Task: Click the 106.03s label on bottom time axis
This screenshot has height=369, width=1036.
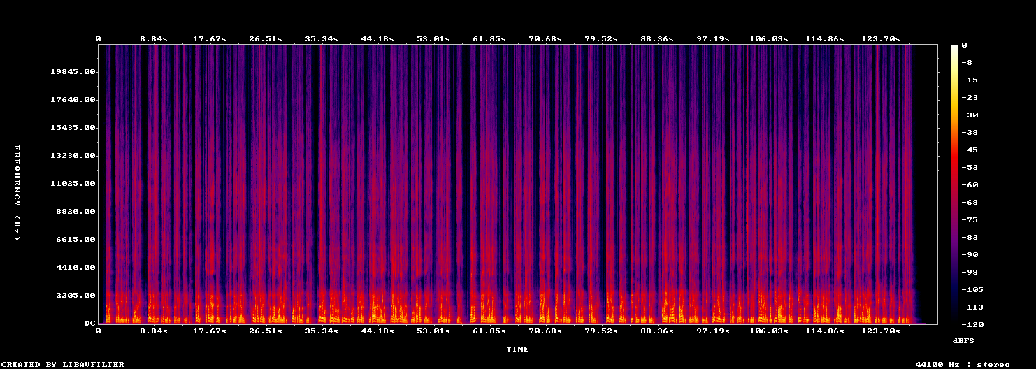Action: (769, 331)
